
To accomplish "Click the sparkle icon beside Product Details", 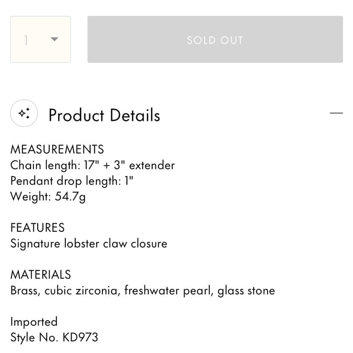I will point(24,113).
